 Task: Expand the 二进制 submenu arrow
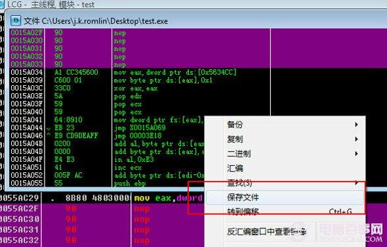point(356,153)
